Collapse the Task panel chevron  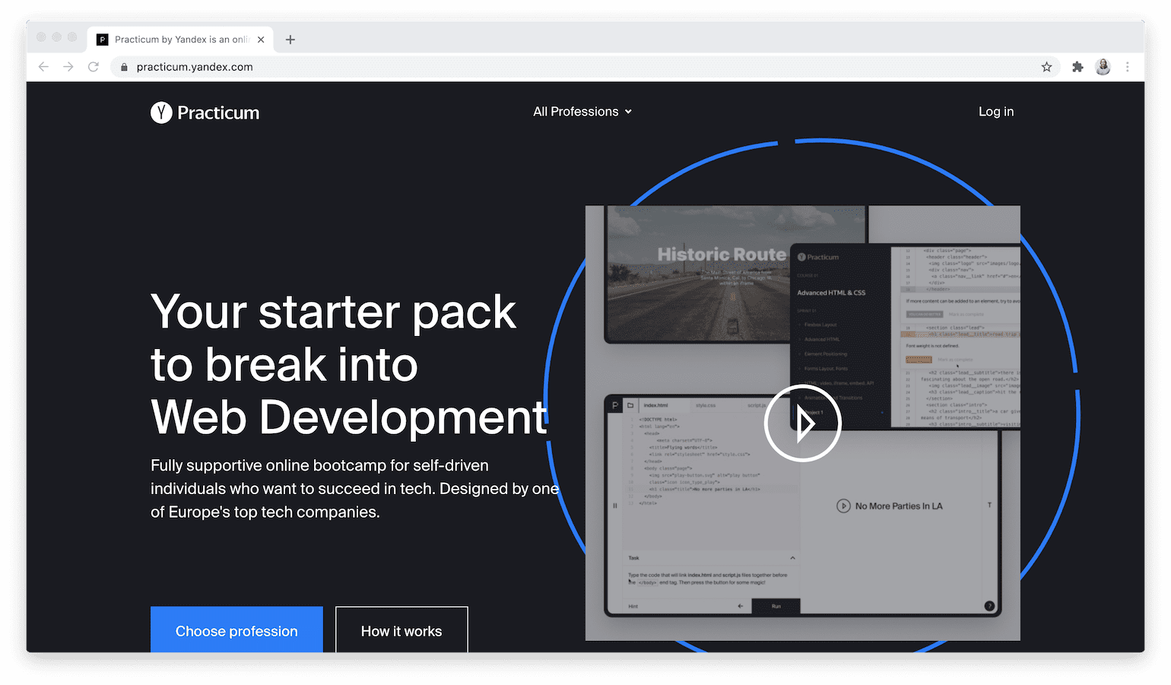pos(793,557)
